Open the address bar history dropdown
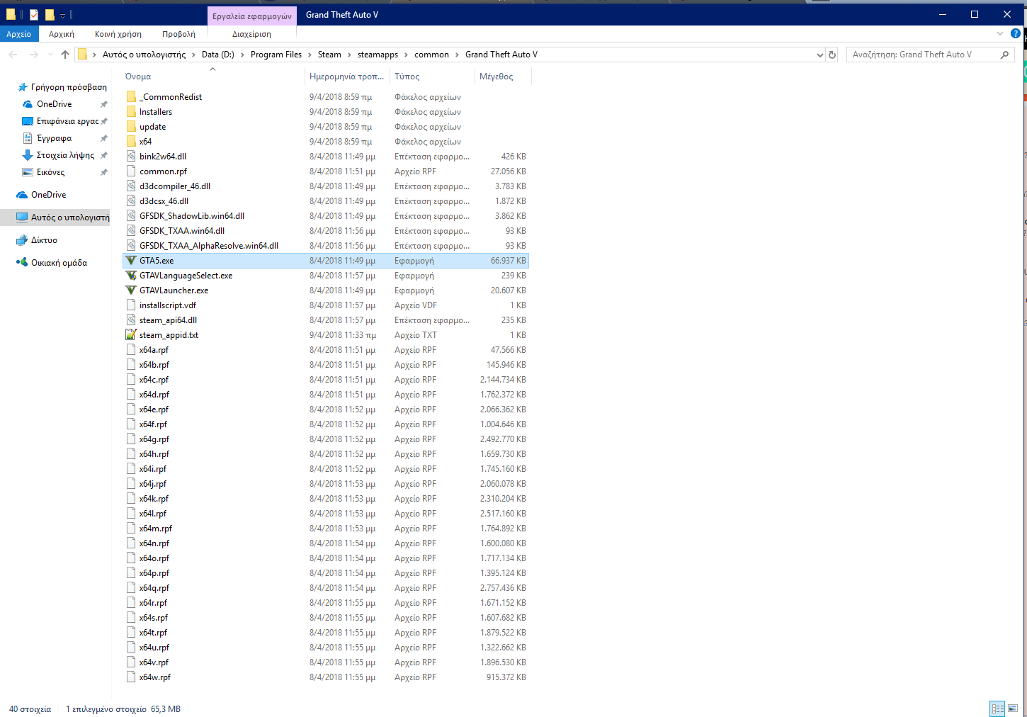 (x=820, y=55)
